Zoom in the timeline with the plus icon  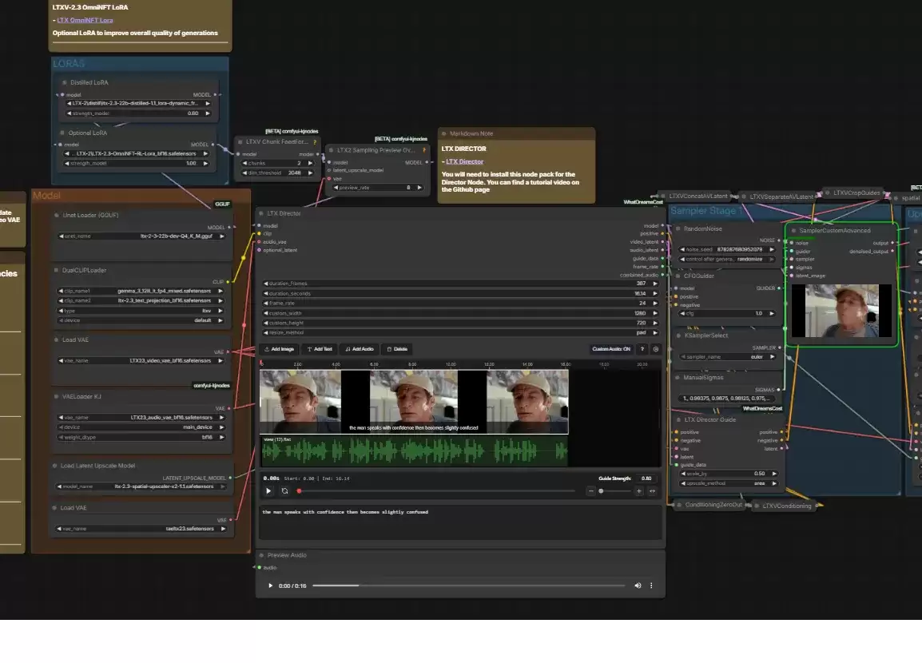click(638, 490)
